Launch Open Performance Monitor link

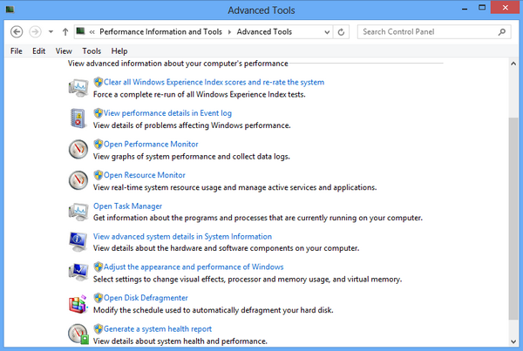click(151, 144)
